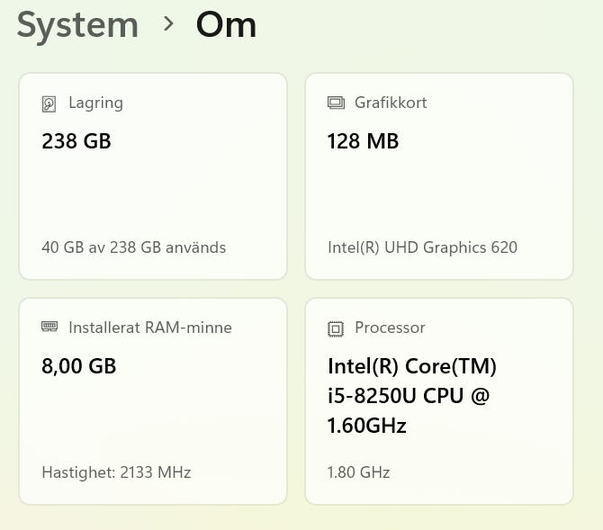Select the Processor label
This screenshot has width=603, height=530.
tap(390, 328)
